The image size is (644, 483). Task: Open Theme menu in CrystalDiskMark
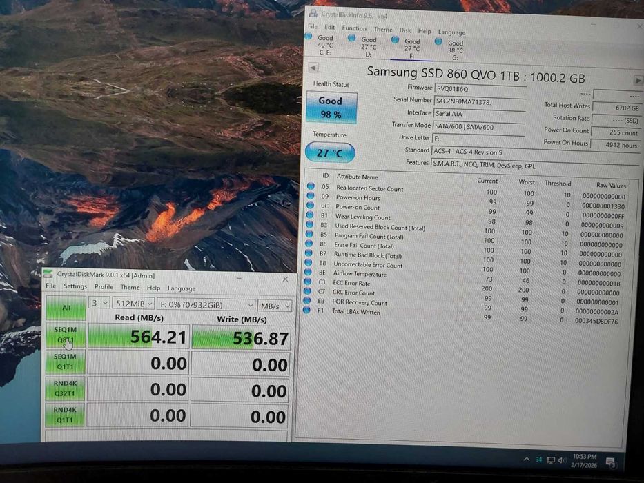tap(130, 287)
